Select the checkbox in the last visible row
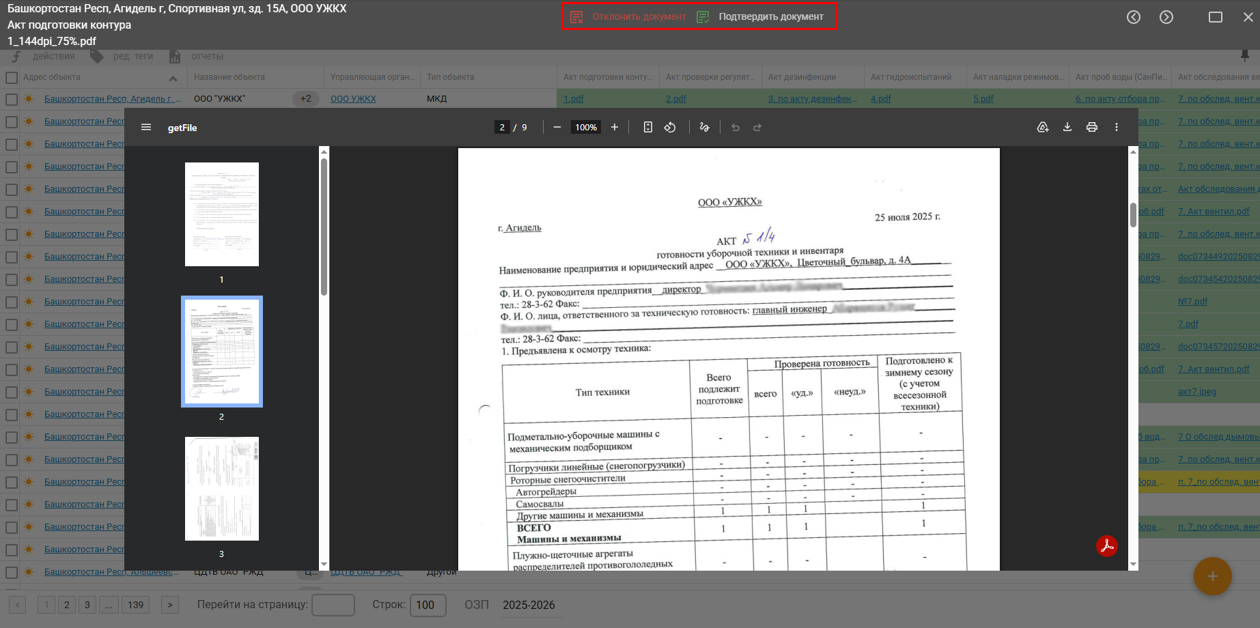The height and width of the screenshot is (628, 1260). 12,572
